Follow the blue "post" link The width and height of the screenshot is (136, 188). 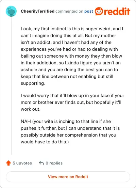coord(89,11)
